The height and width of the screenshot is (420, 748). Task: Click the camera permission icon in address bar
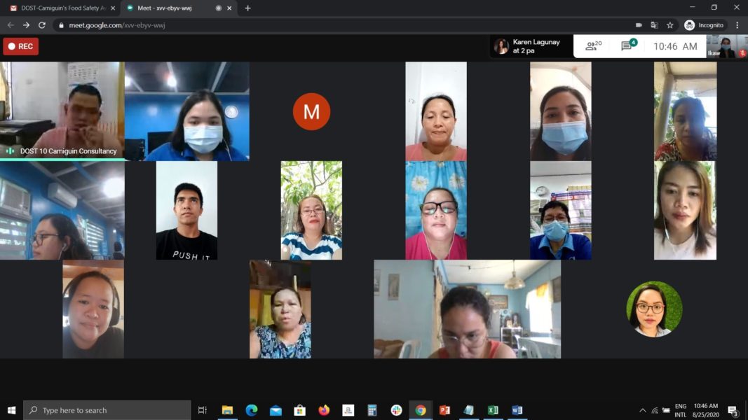point(639,25)
